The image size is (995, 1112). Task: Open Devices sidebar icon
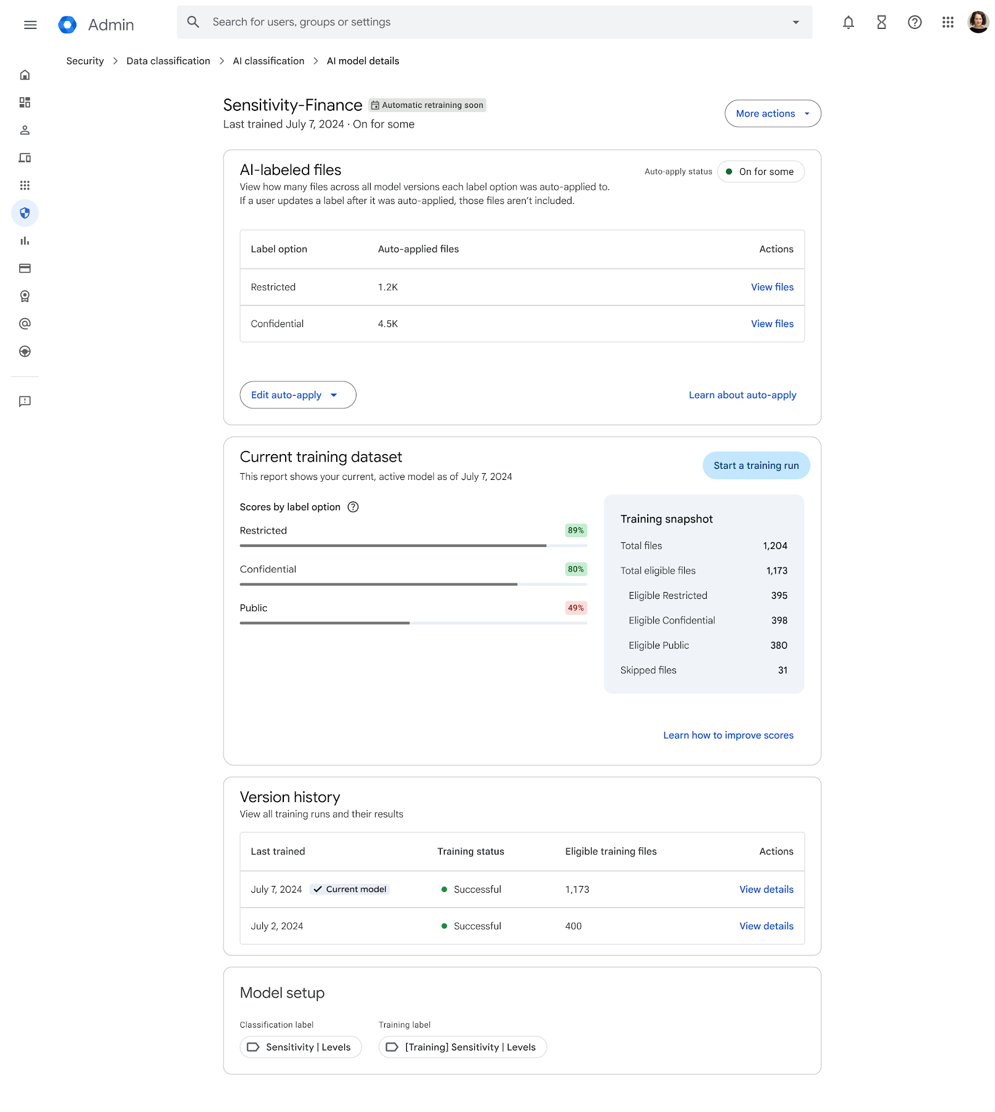click(25, 158)
